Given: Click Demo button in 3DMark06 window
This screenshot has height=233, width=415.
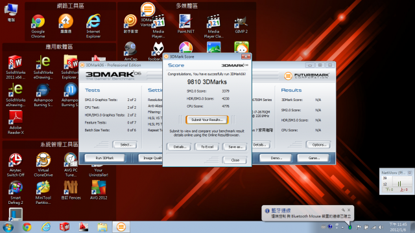Looking at the screenshot, I should point(276,158).
